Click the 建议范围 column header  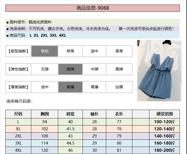click(x=164, y=114)
